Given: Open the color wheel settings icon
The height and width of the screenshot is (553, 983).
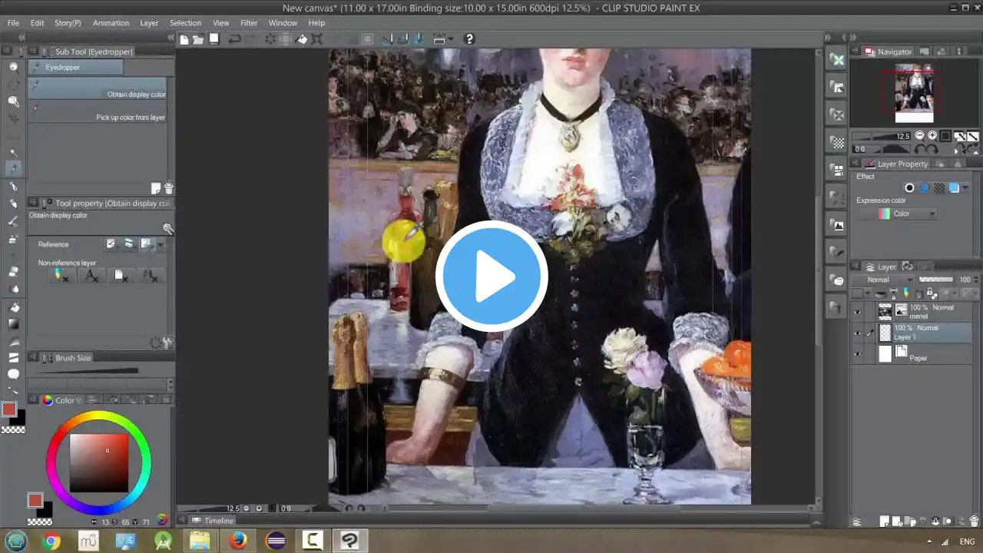Looking at the screenshot, I should click(x=162, y=520).
